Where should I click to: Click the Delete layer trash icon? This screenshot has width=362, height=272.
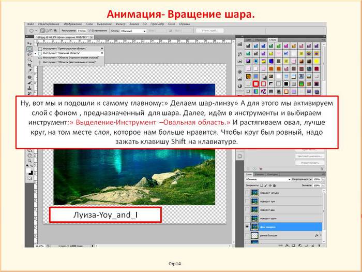(x=320, y=246)
